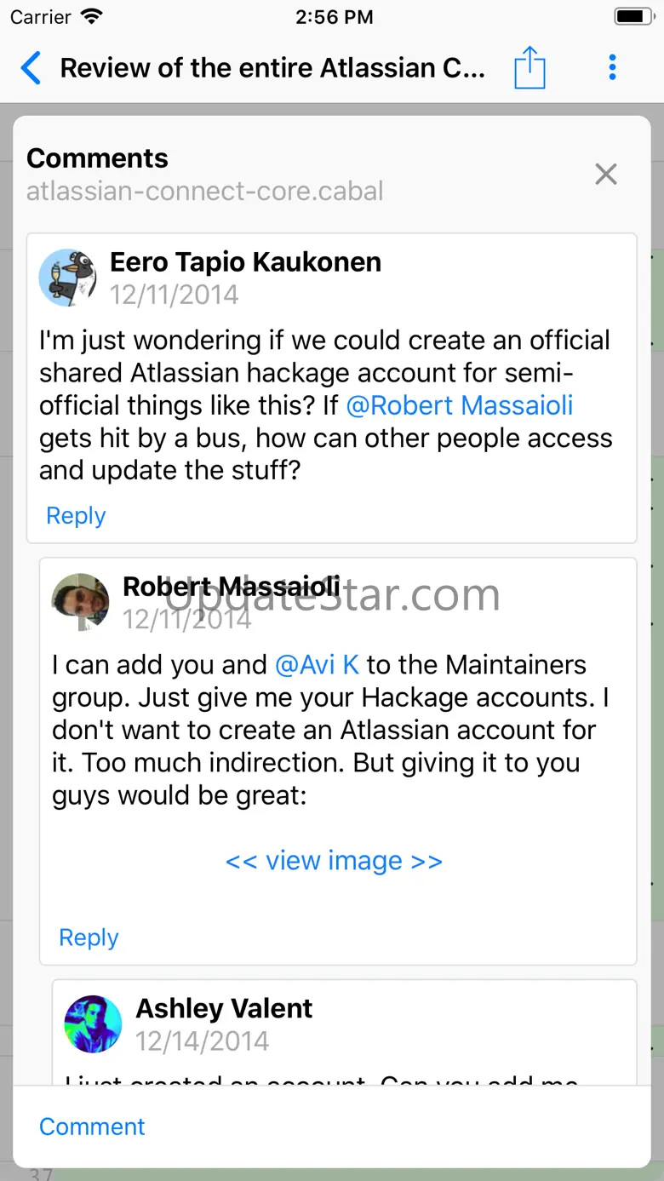Reply to Eero Tapio Kaukonen's comment
Viewport: 664px width, 1181px height.
coord(76,516)
